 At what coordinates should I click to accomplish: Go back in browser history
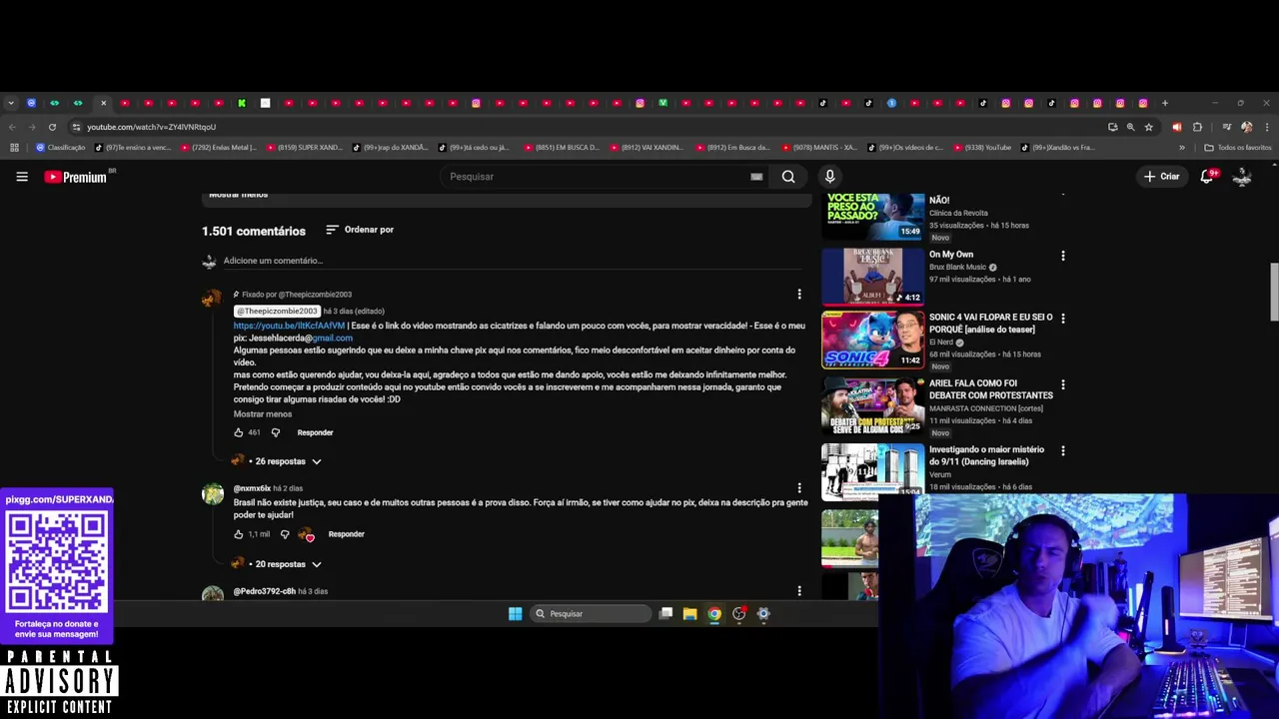point(12,127)
